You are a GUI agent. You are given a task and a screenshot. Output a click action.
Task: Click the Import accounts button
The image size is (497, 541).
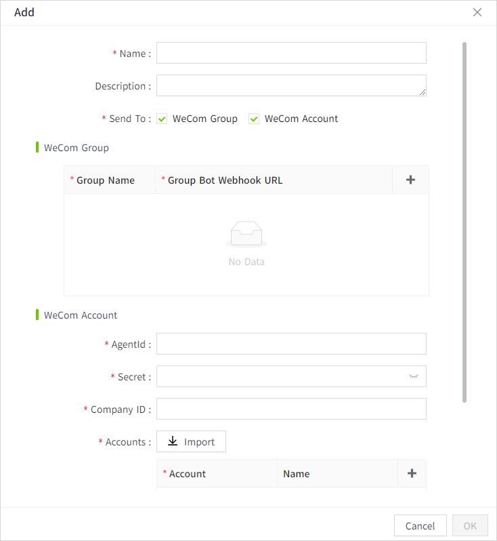click(x=191, y=441)
